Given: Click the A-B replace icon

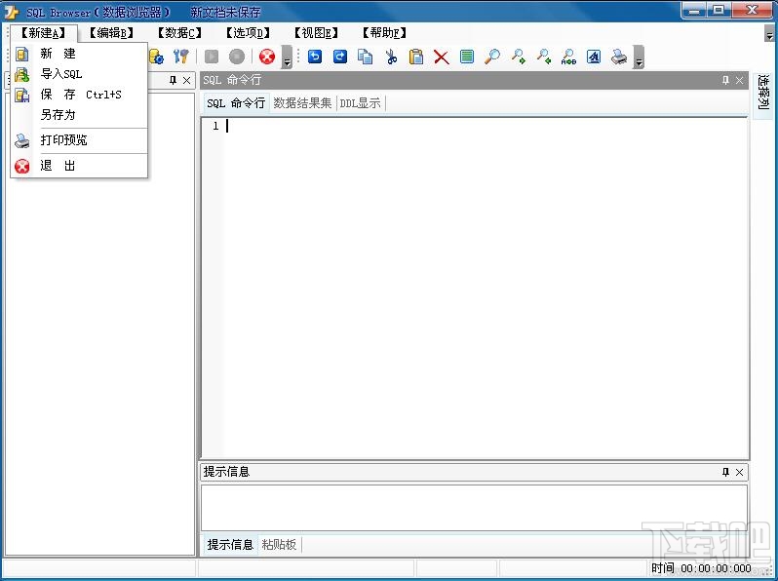Looking at the screenshot, I should click(x=568, y=57).
